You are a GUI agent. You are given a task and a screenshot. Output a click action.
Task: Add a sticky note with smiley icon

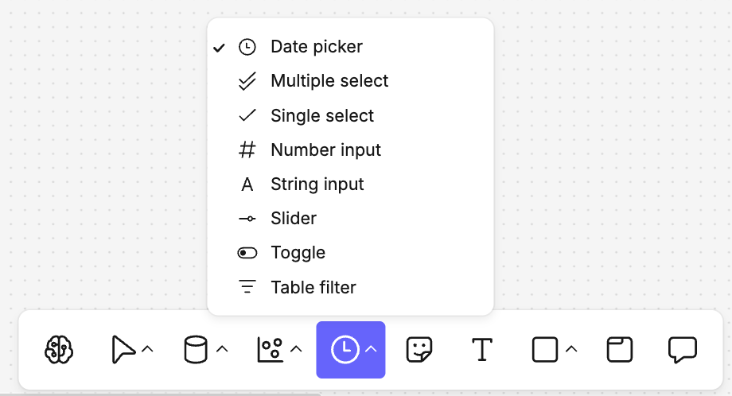point(419,349)
